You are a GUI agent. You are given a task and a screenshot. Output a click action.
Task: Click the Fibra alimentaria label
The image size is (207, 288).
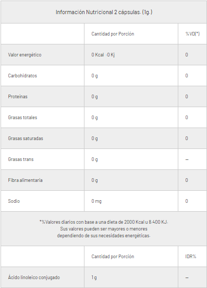click(25, 180)
